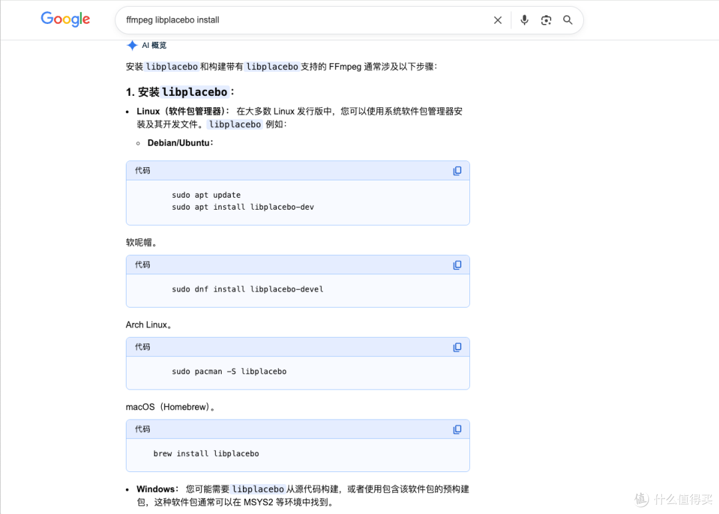719x514 pixels.
Task: Click the '软呢帽。' label
Action: (142, 242)
